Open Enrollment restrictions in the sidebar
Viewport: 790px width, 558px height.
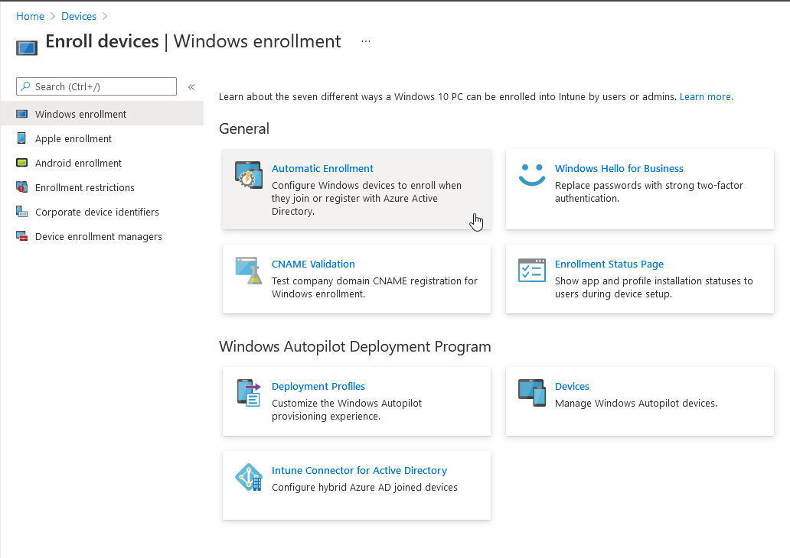84,188
